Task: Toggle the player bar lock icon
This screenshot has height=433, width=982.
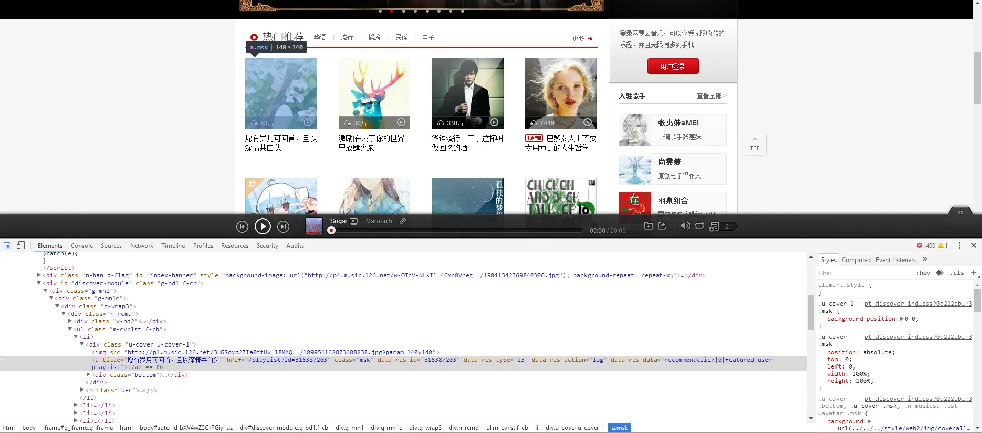Action: pos(960,211)
